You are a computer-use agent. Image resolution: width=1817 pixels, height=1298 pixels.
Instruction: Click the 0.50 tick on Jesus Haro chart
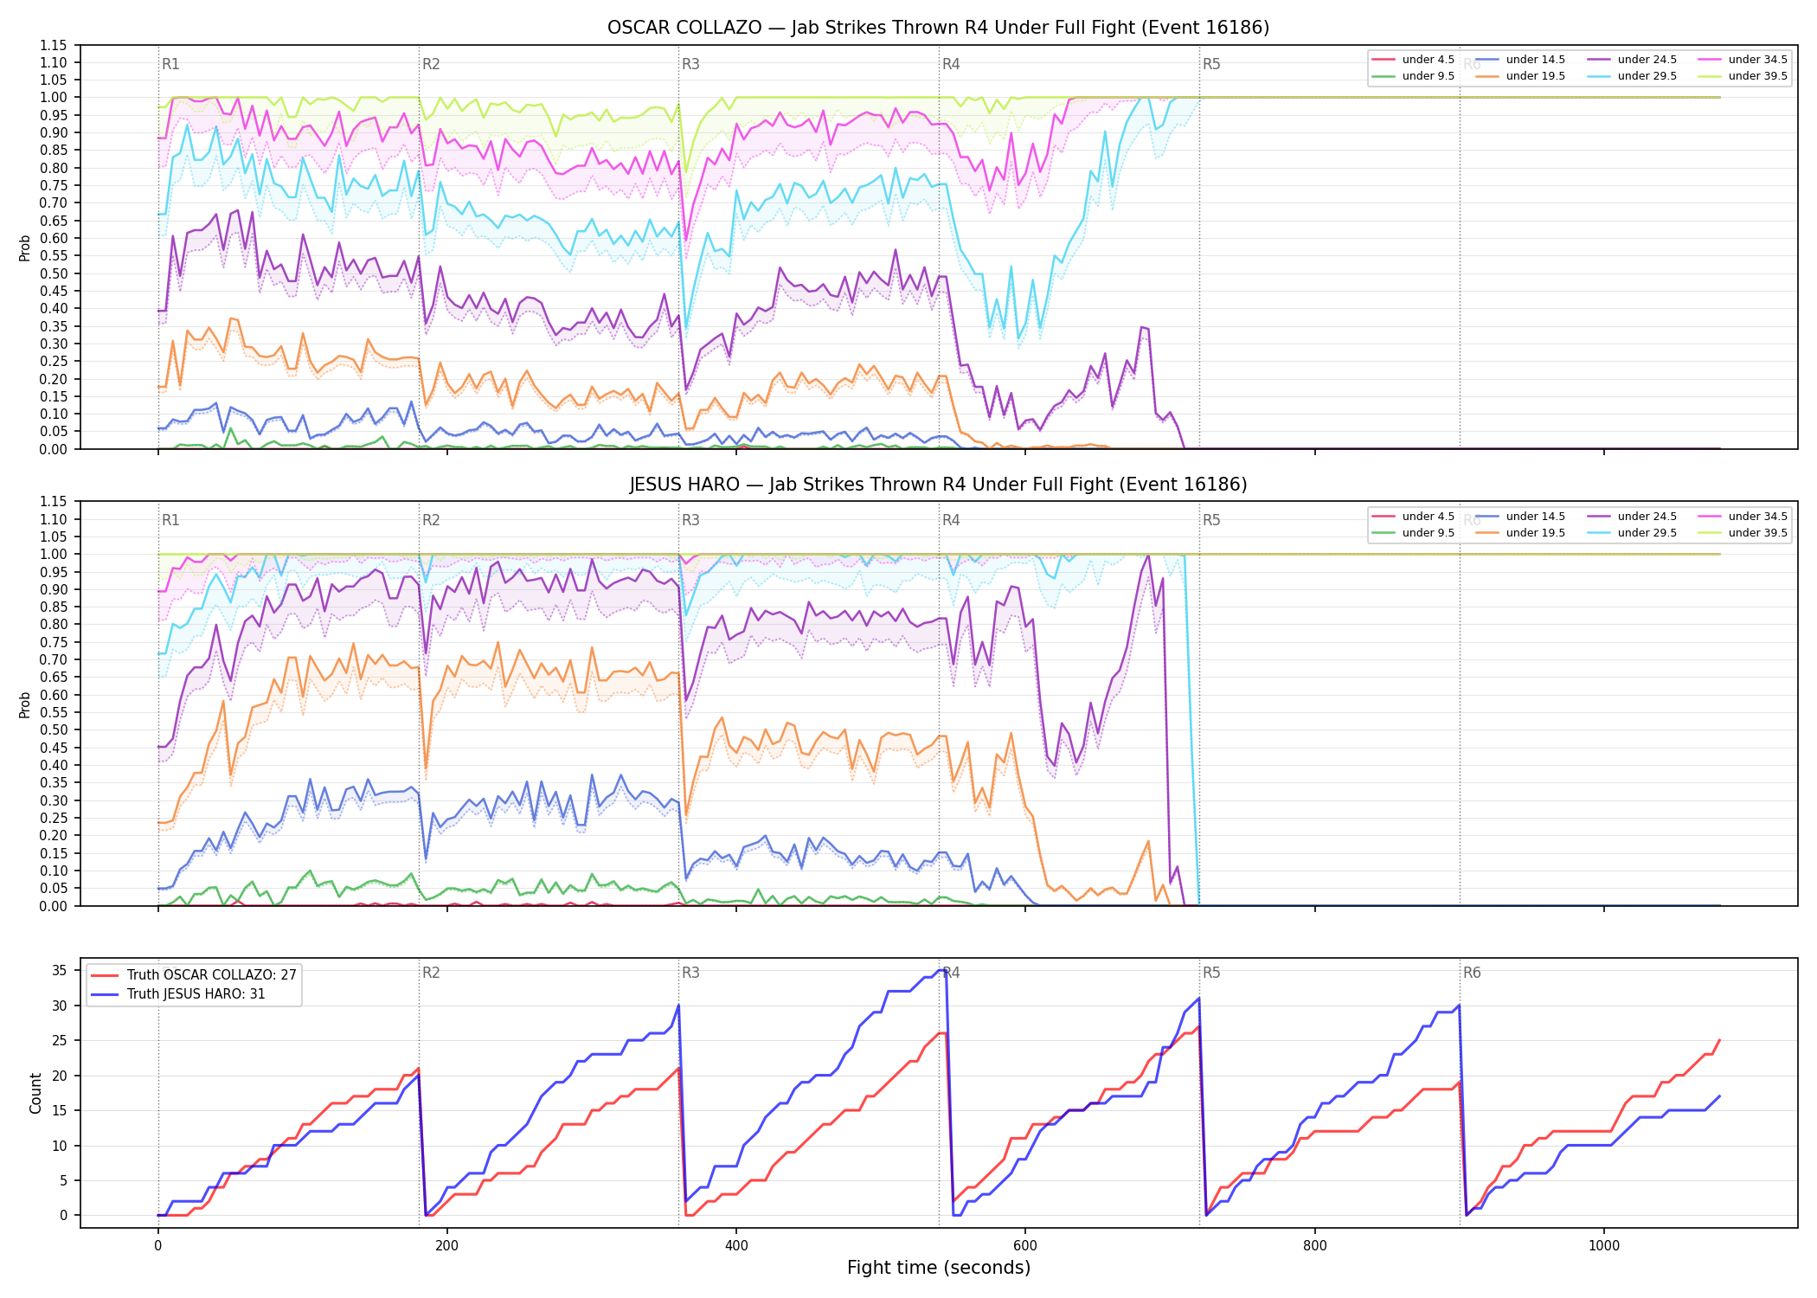(x=53, y=730)
